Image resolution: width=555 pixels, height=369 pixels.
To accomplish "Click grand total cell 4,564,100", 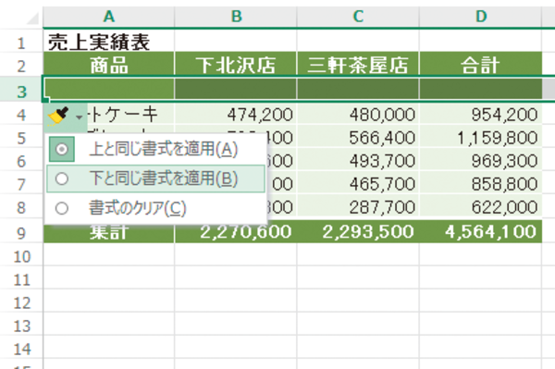I will [481, 231].
